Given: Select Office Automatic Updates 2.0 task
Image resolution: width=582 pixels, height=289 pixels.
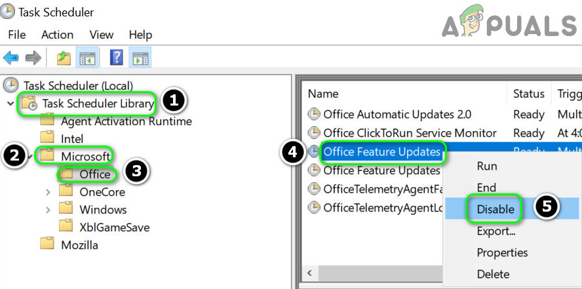Looking at the screenshot, I should [397, 114].
